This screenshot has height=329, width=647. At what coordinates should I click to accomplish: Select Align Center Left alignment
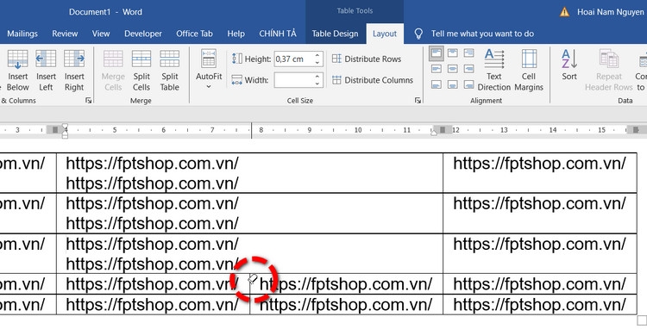point(437,69)
